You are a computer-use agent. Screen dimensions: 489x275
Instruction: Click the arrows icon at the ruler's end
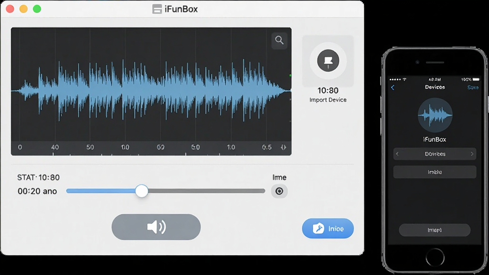pos(284,147)
